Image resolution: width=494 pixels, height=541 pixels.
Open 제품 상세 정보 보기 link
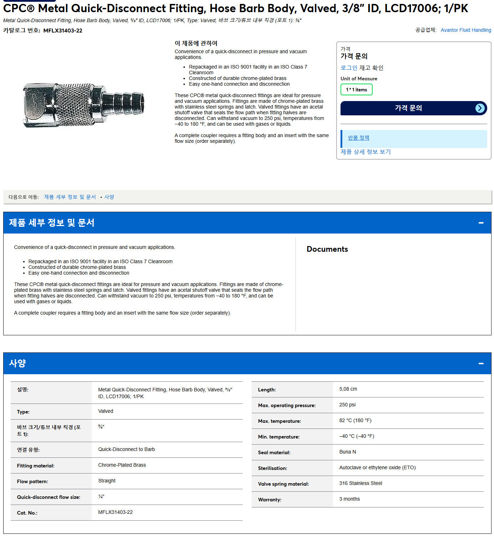coord(366,152)
